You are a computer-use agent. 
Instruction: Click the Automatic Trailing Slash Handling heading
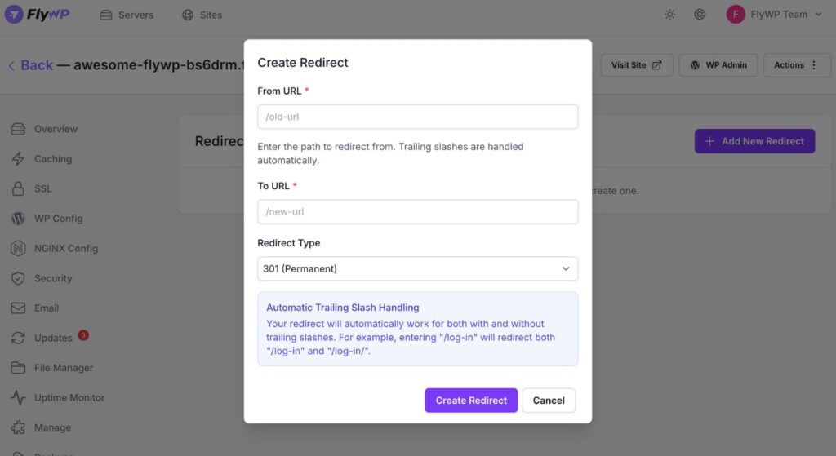342,308
